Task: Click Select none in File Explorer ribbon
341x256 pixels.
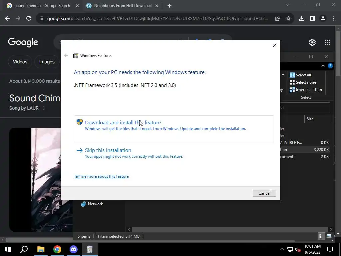Action: [303, 83]
